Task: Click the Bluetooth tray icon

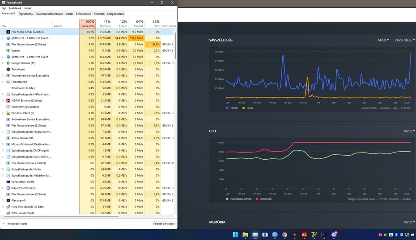Action: pos(396,235)
